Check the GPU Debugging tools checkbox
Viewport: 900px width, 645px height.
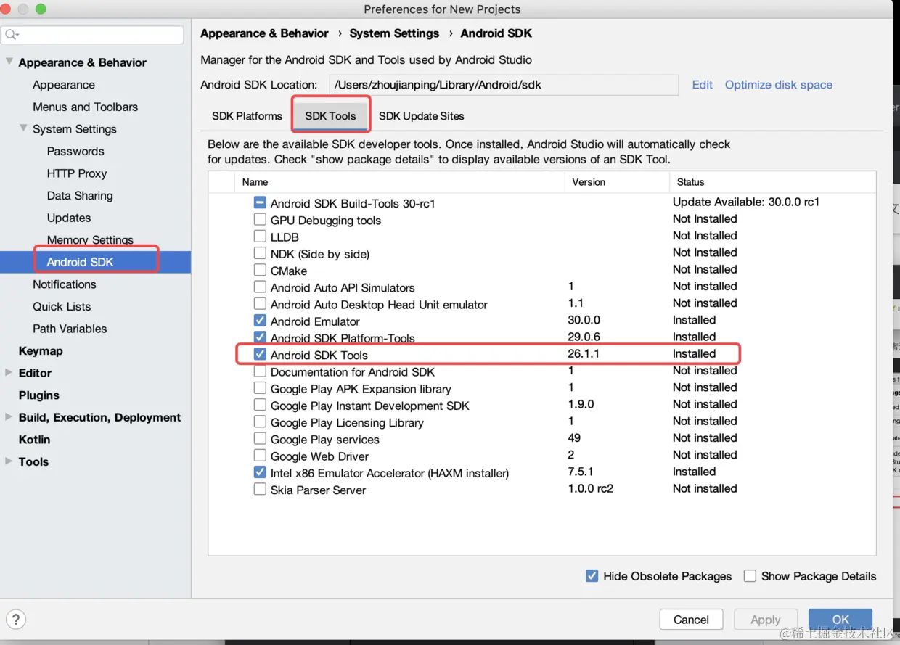click(x=260, y=220)
